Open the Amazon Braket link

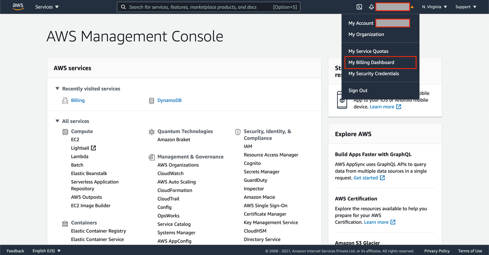click(174, 140)
